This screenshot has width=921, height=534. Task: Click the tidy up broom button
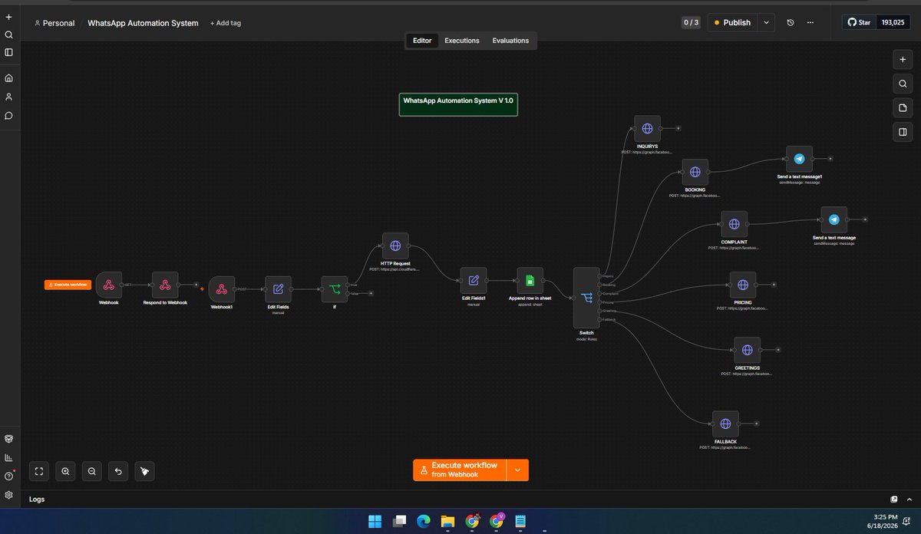(x=144, y=471)
